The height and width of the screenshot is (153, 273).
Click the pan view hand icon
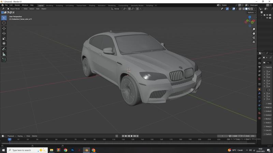(x=254, y=33)
